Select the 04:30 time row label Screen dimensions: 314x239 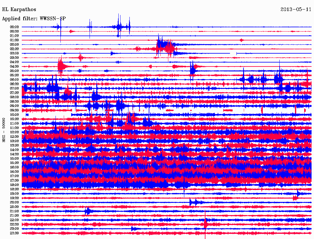tap(14, 66)
